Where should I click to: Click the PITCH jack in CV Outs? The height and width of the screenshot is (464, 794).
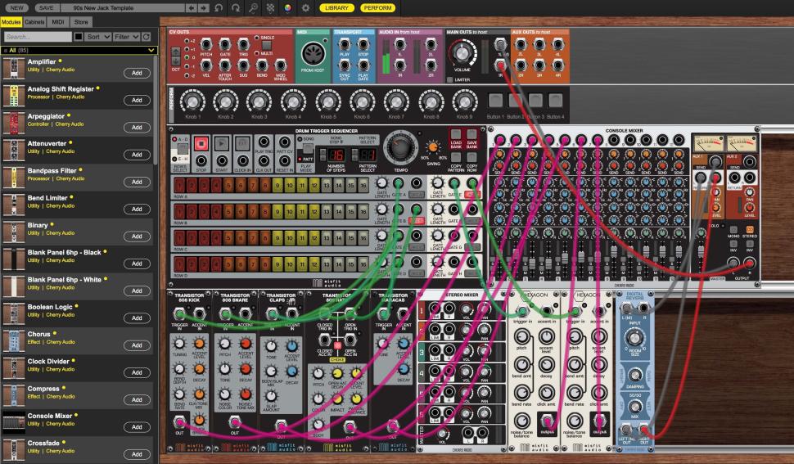206,45
